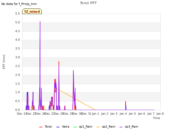Click the Dec 24 x-axis tick label
The image size is (177, 132).
22,114
